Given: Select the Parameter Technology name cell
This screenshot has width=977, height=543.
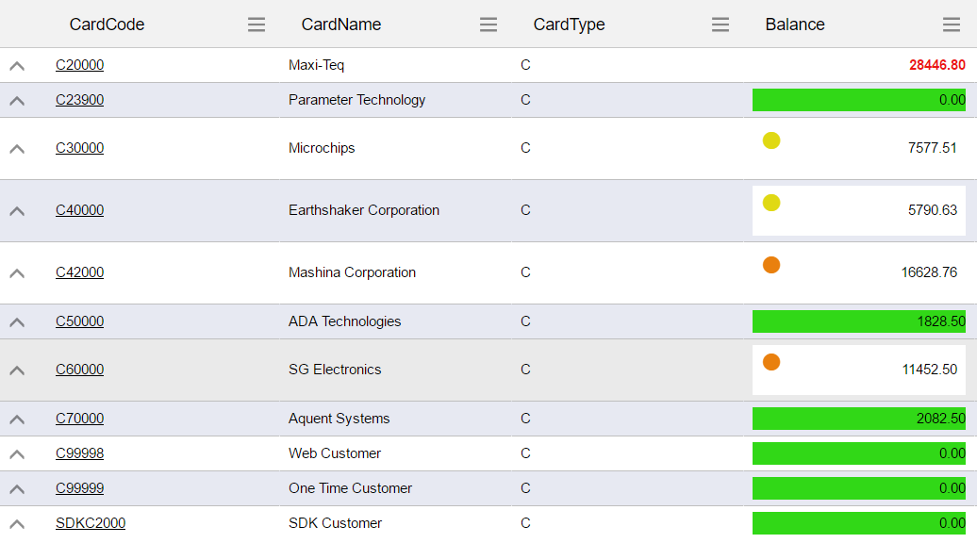Looking at the screenshot, I should click(357, 100).
